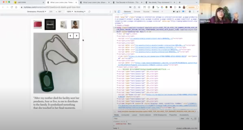Image resolution: width=243 pixels, height=130 pixels.
Task: Select the child portrait thumbnail
Action: pyautogui.click(x=75, y=24)
